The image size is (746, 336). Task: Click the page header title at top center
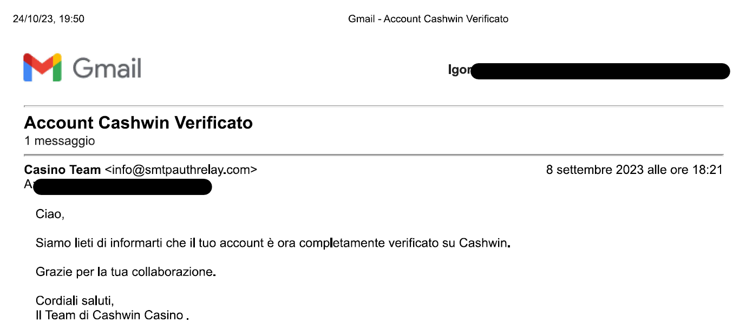(428, 19)
